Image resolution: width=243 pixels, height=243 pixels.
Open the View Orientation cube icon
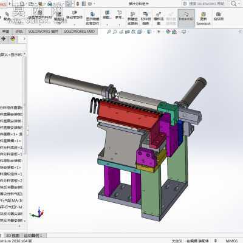pos(140,32)
